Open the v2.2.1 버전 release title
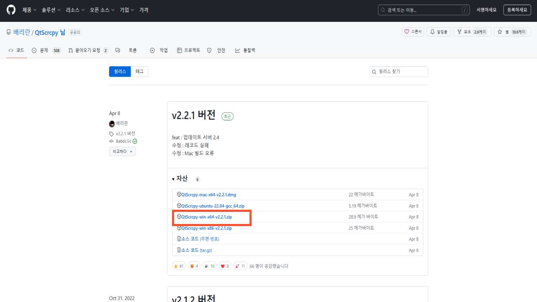This screenshot has width=537, height=302. 194,115
